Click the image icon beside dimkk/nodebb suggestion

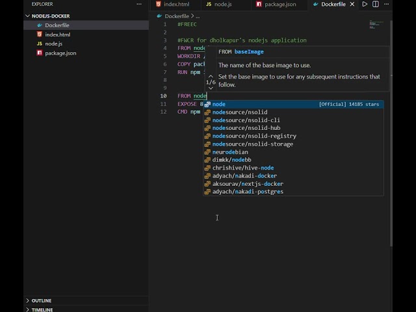(207, 160)
